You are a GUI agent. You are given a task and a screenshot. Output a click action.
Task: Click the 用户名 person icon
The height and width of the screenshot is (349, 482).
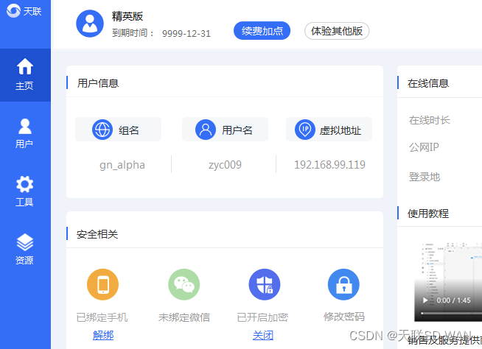(x=206, y=130)
